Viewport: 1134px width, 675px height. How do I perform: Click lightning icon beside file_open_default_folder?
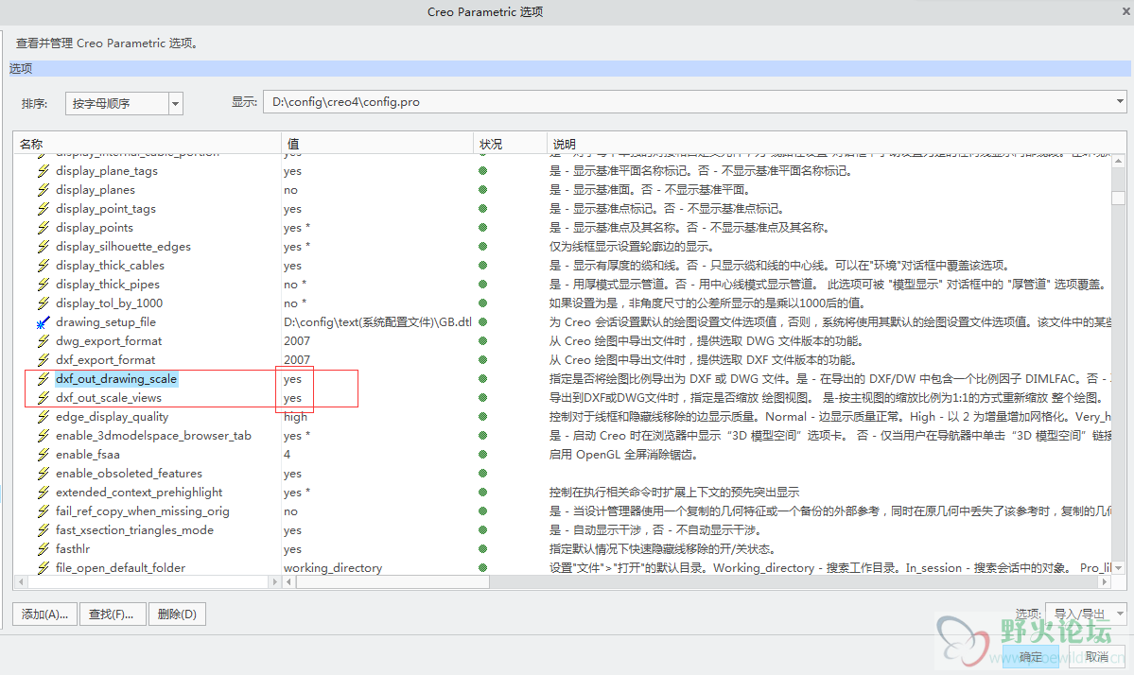point(44,567)
